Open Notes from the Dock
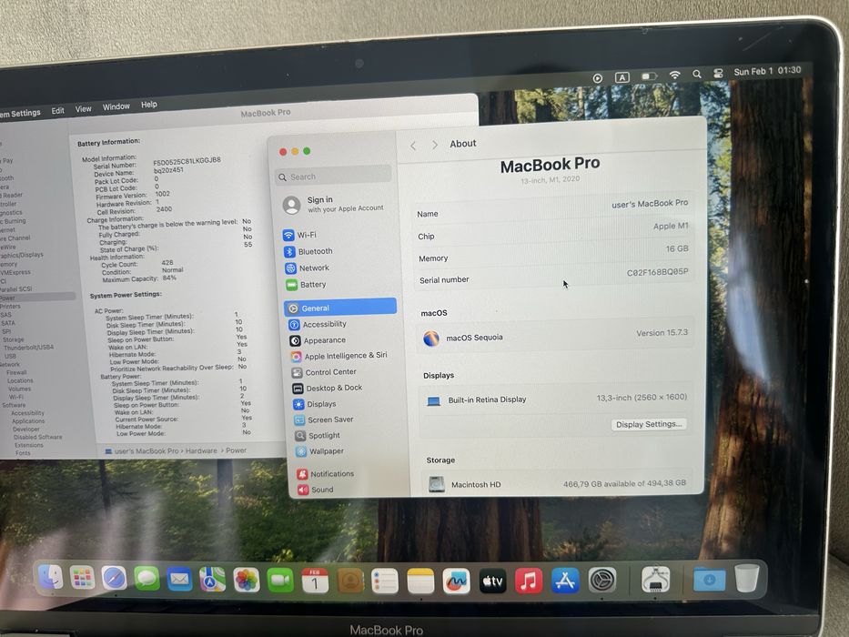 (420, 581)
